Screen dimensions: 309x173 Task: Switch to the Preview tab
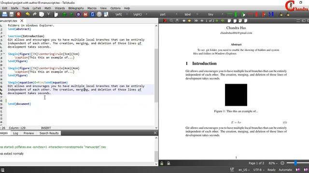[x=29, y=133]
